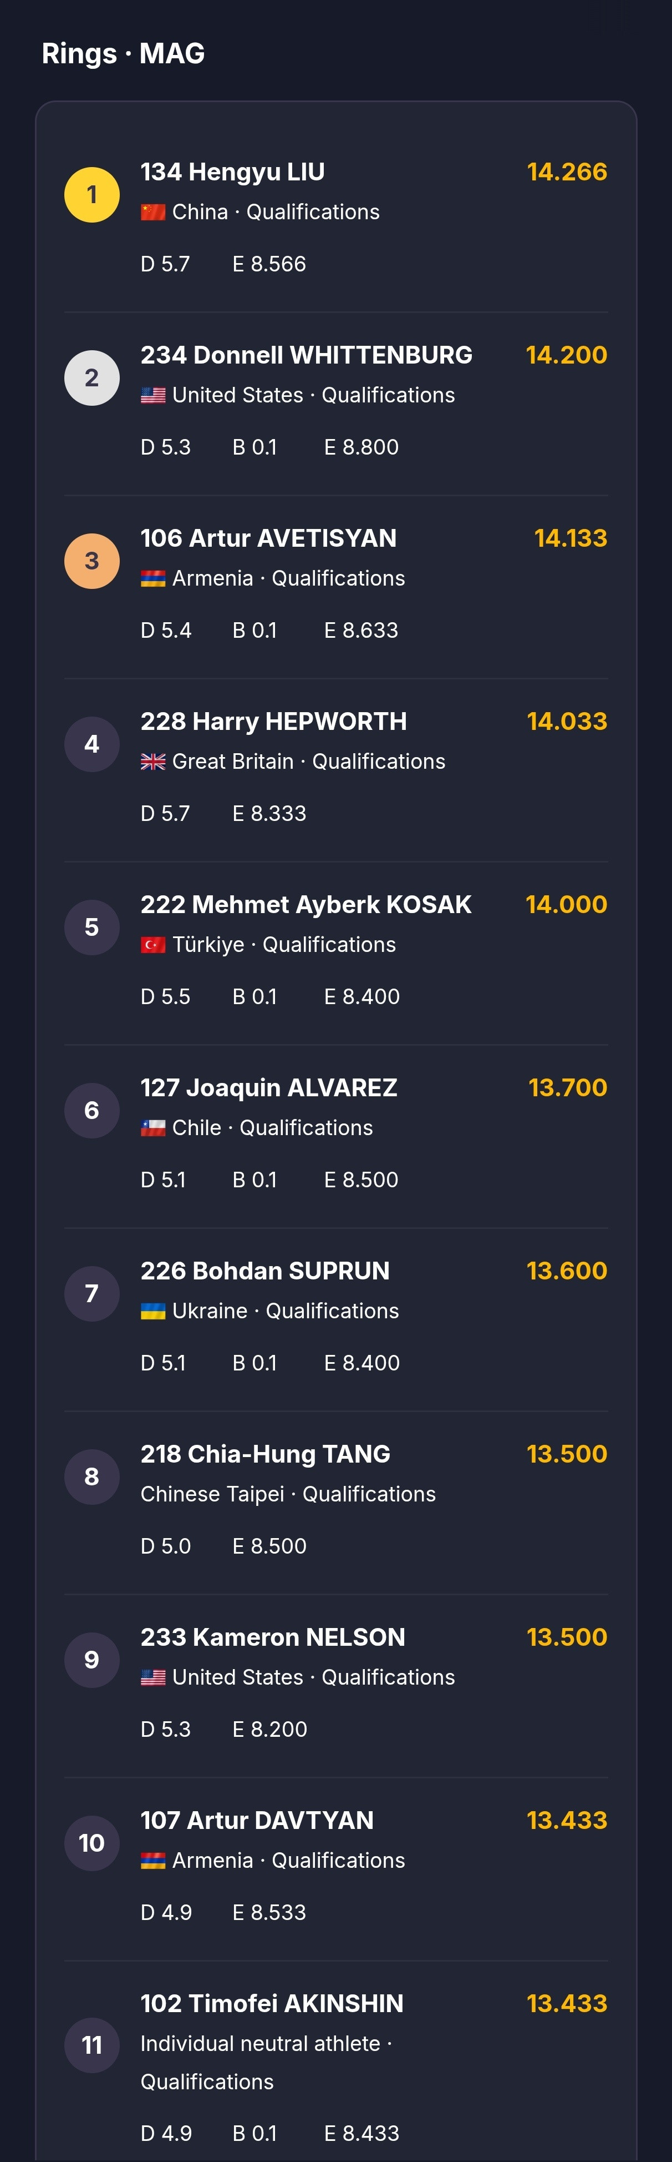The image size is (672, 2162).
Task: Open Donnell WHITTENBURG's result entry
Action: tap(306, 355)
